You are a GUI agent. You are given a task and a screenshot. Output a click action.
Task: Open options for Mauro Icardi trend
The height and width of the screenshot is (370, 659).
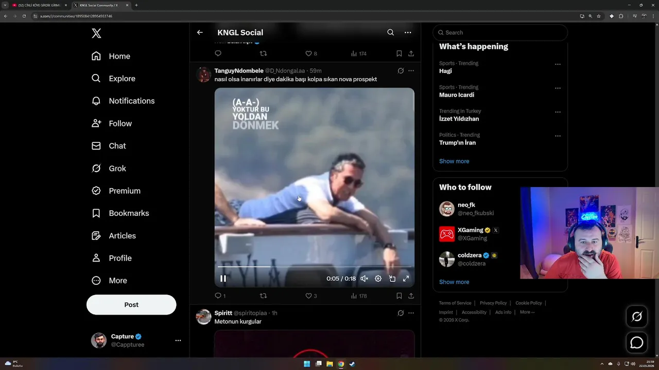(558, 88)
